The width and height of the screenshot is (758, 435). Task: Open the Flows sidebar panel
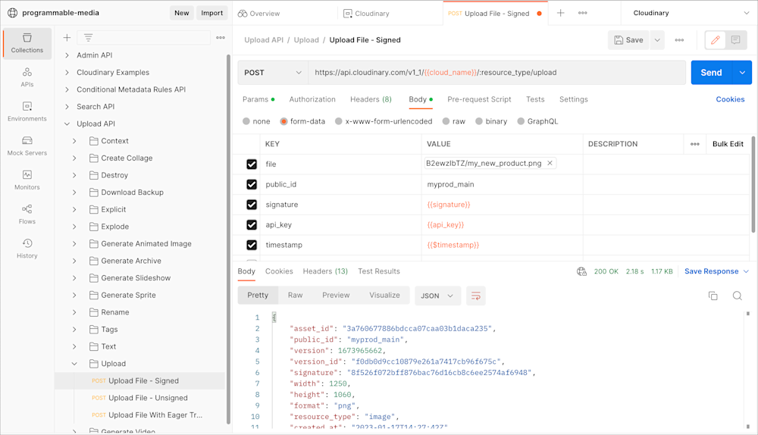(x=27, y=214)
